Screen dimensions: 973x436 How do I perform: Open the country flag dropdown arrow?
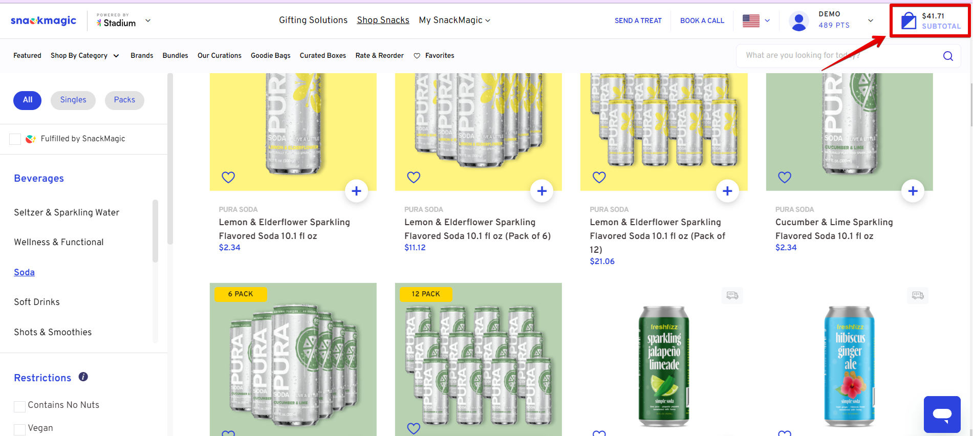point(767,20)
